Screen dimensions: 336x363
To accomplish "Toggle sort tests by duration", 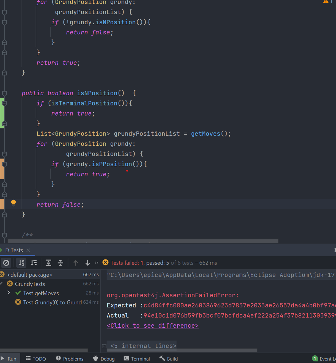I will pyautogui.click(x=33, y=263).
